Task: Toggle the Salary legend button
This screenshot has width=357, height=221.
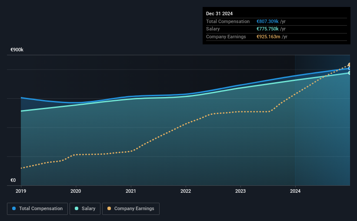Action: (85, 209)
